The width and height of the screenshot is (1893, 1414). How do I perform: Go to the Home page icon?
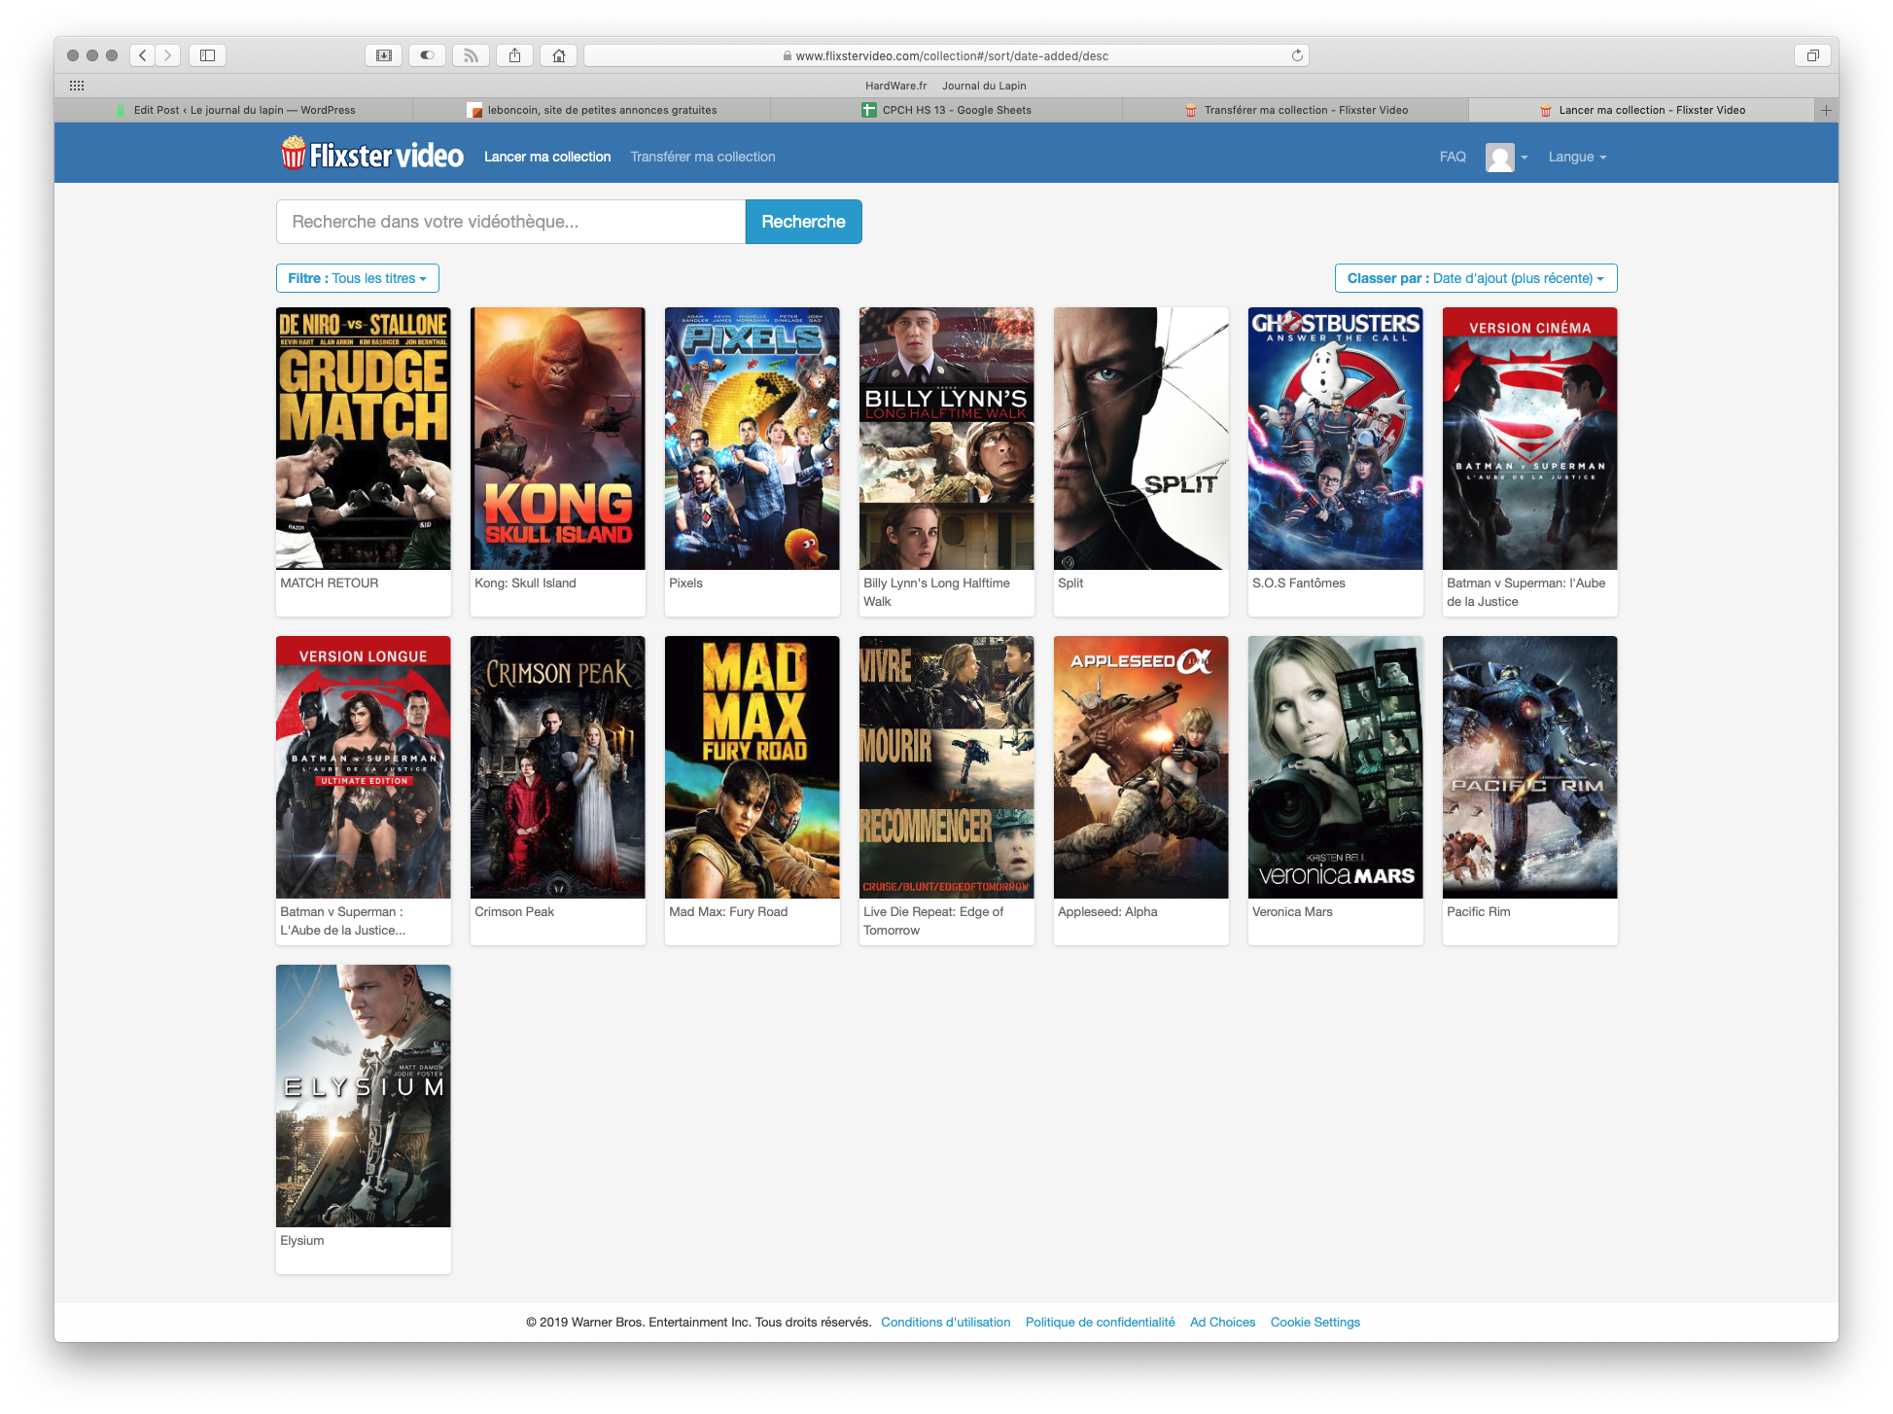(x=558, y=55)
